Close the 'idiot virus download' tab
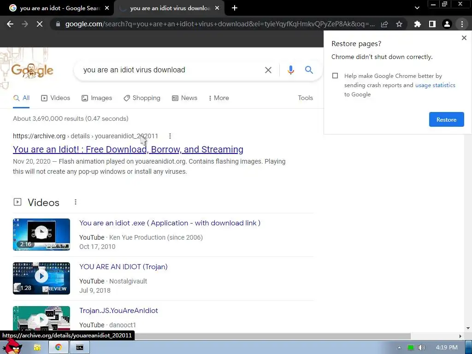This screenshot has width=472, height=354. coord(217,8)
